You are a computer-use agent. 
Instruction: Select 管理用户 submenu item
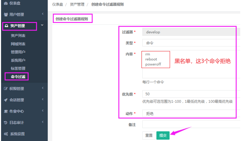point(18,52)
